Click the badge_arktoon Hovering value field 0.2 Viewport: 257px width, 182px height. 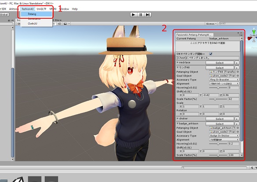click(234, 144)
